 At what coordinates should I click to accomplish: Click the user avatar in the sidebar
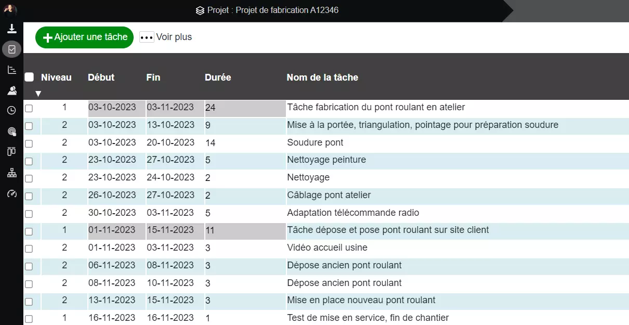pyautogui.click(x=11, y=10)
